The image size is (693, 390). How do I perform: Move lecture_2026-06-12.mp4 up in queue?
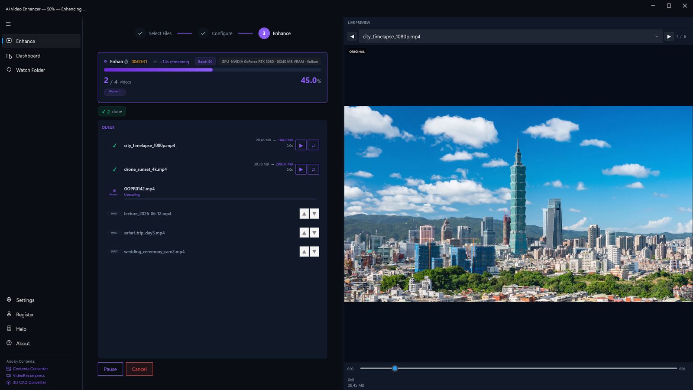[304, 214]
